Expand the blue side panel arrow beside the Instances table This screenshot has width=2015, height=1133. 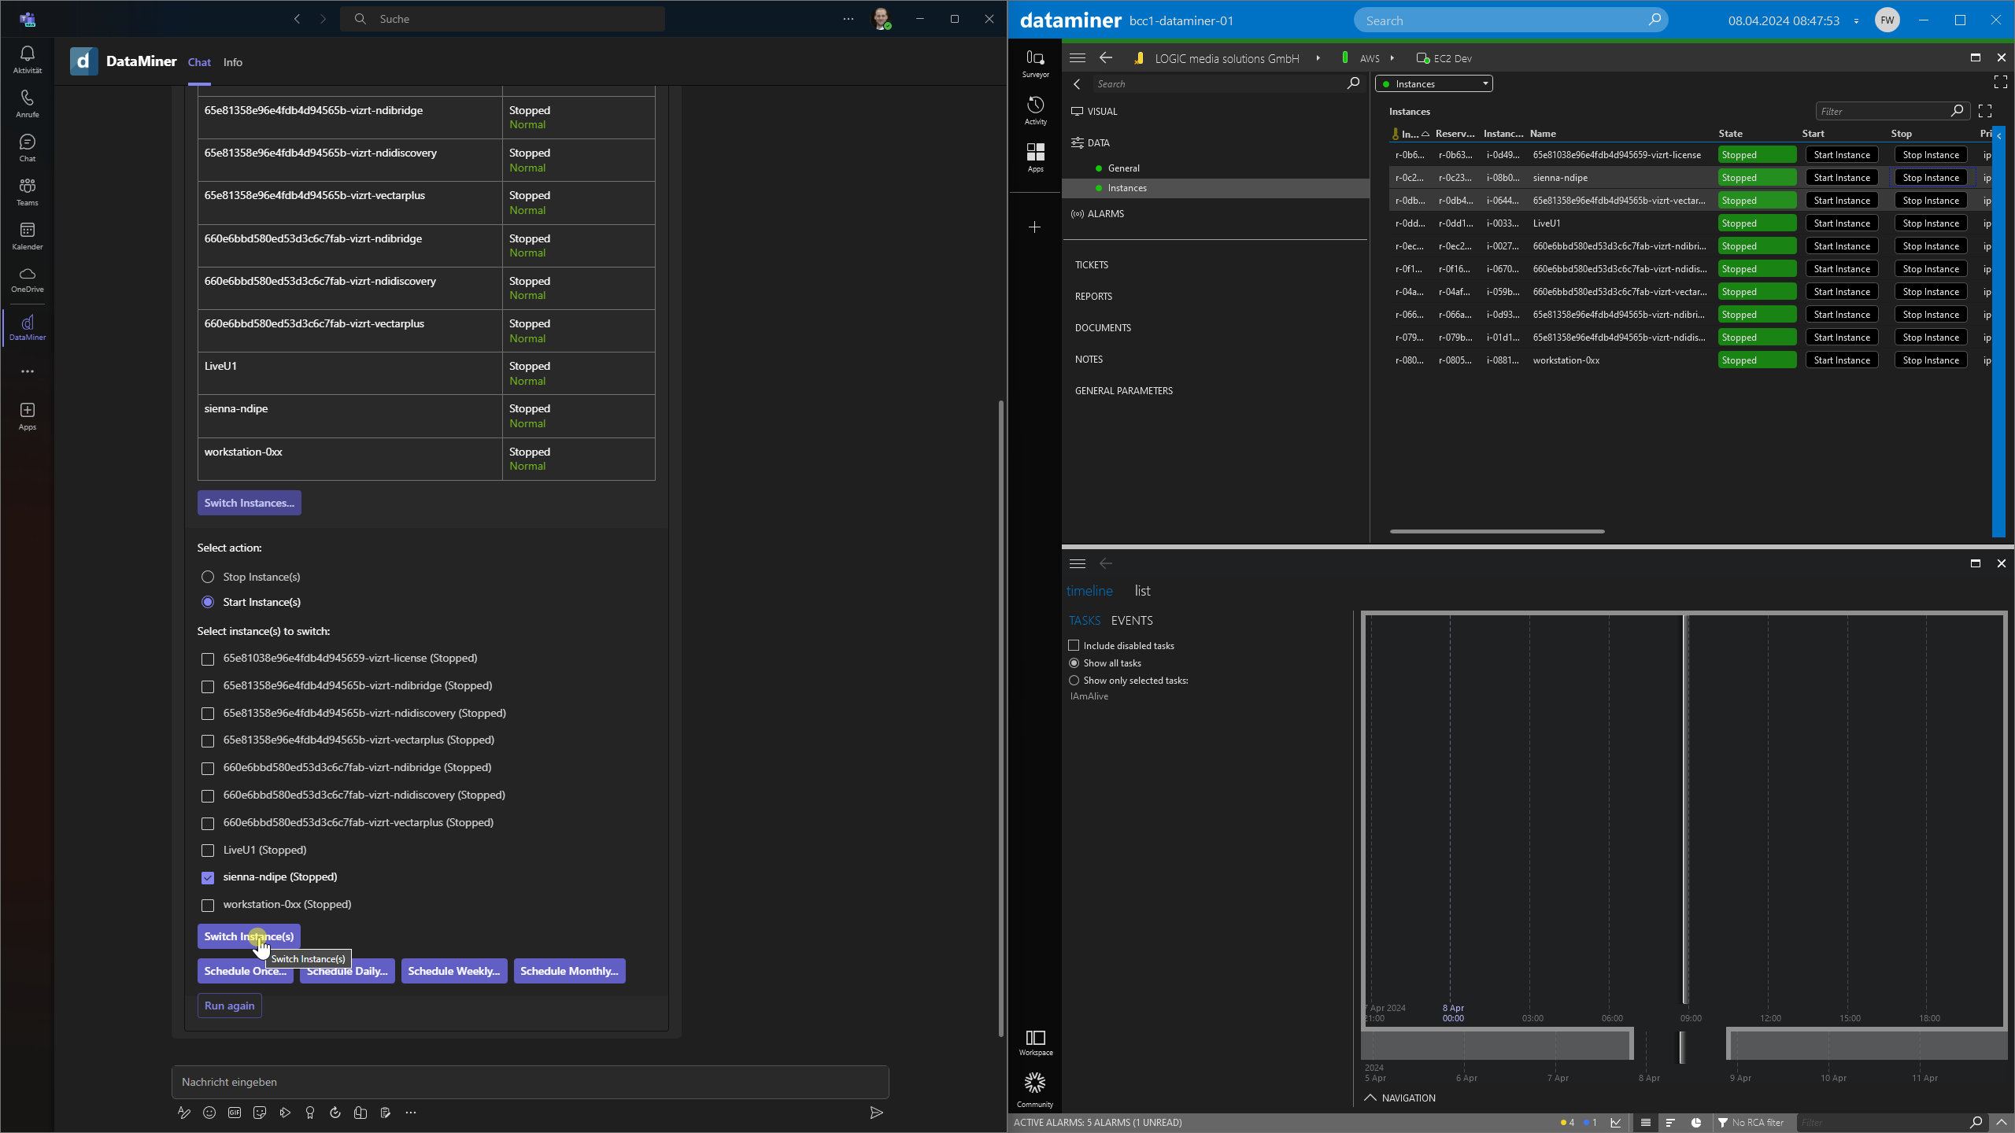coord(1998,136)
